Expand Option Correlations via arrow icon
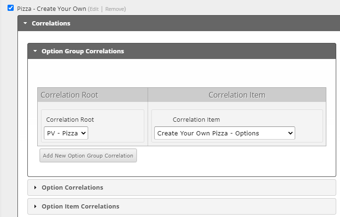The height and width of the screenshot is (217, 340). 35,187
